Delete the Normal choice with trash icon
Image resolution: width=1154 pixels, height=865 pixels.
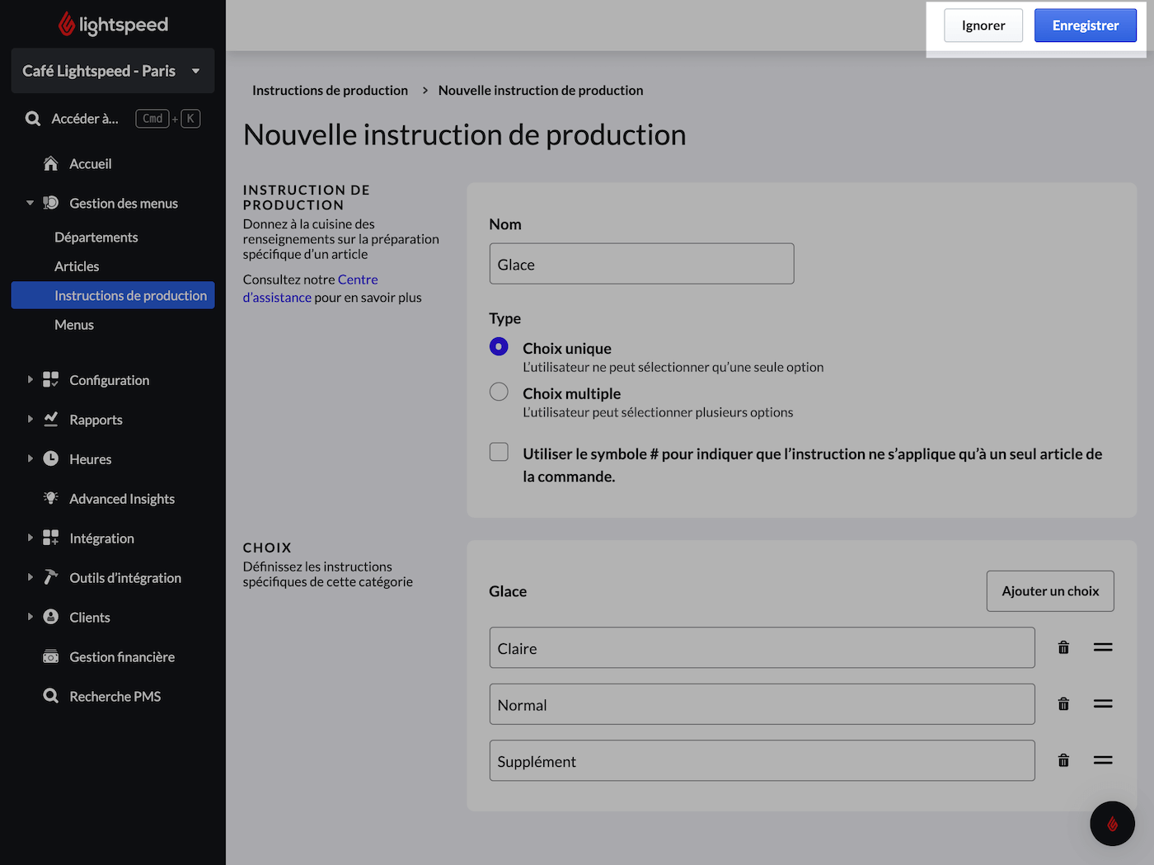(x=1063, y=703)
